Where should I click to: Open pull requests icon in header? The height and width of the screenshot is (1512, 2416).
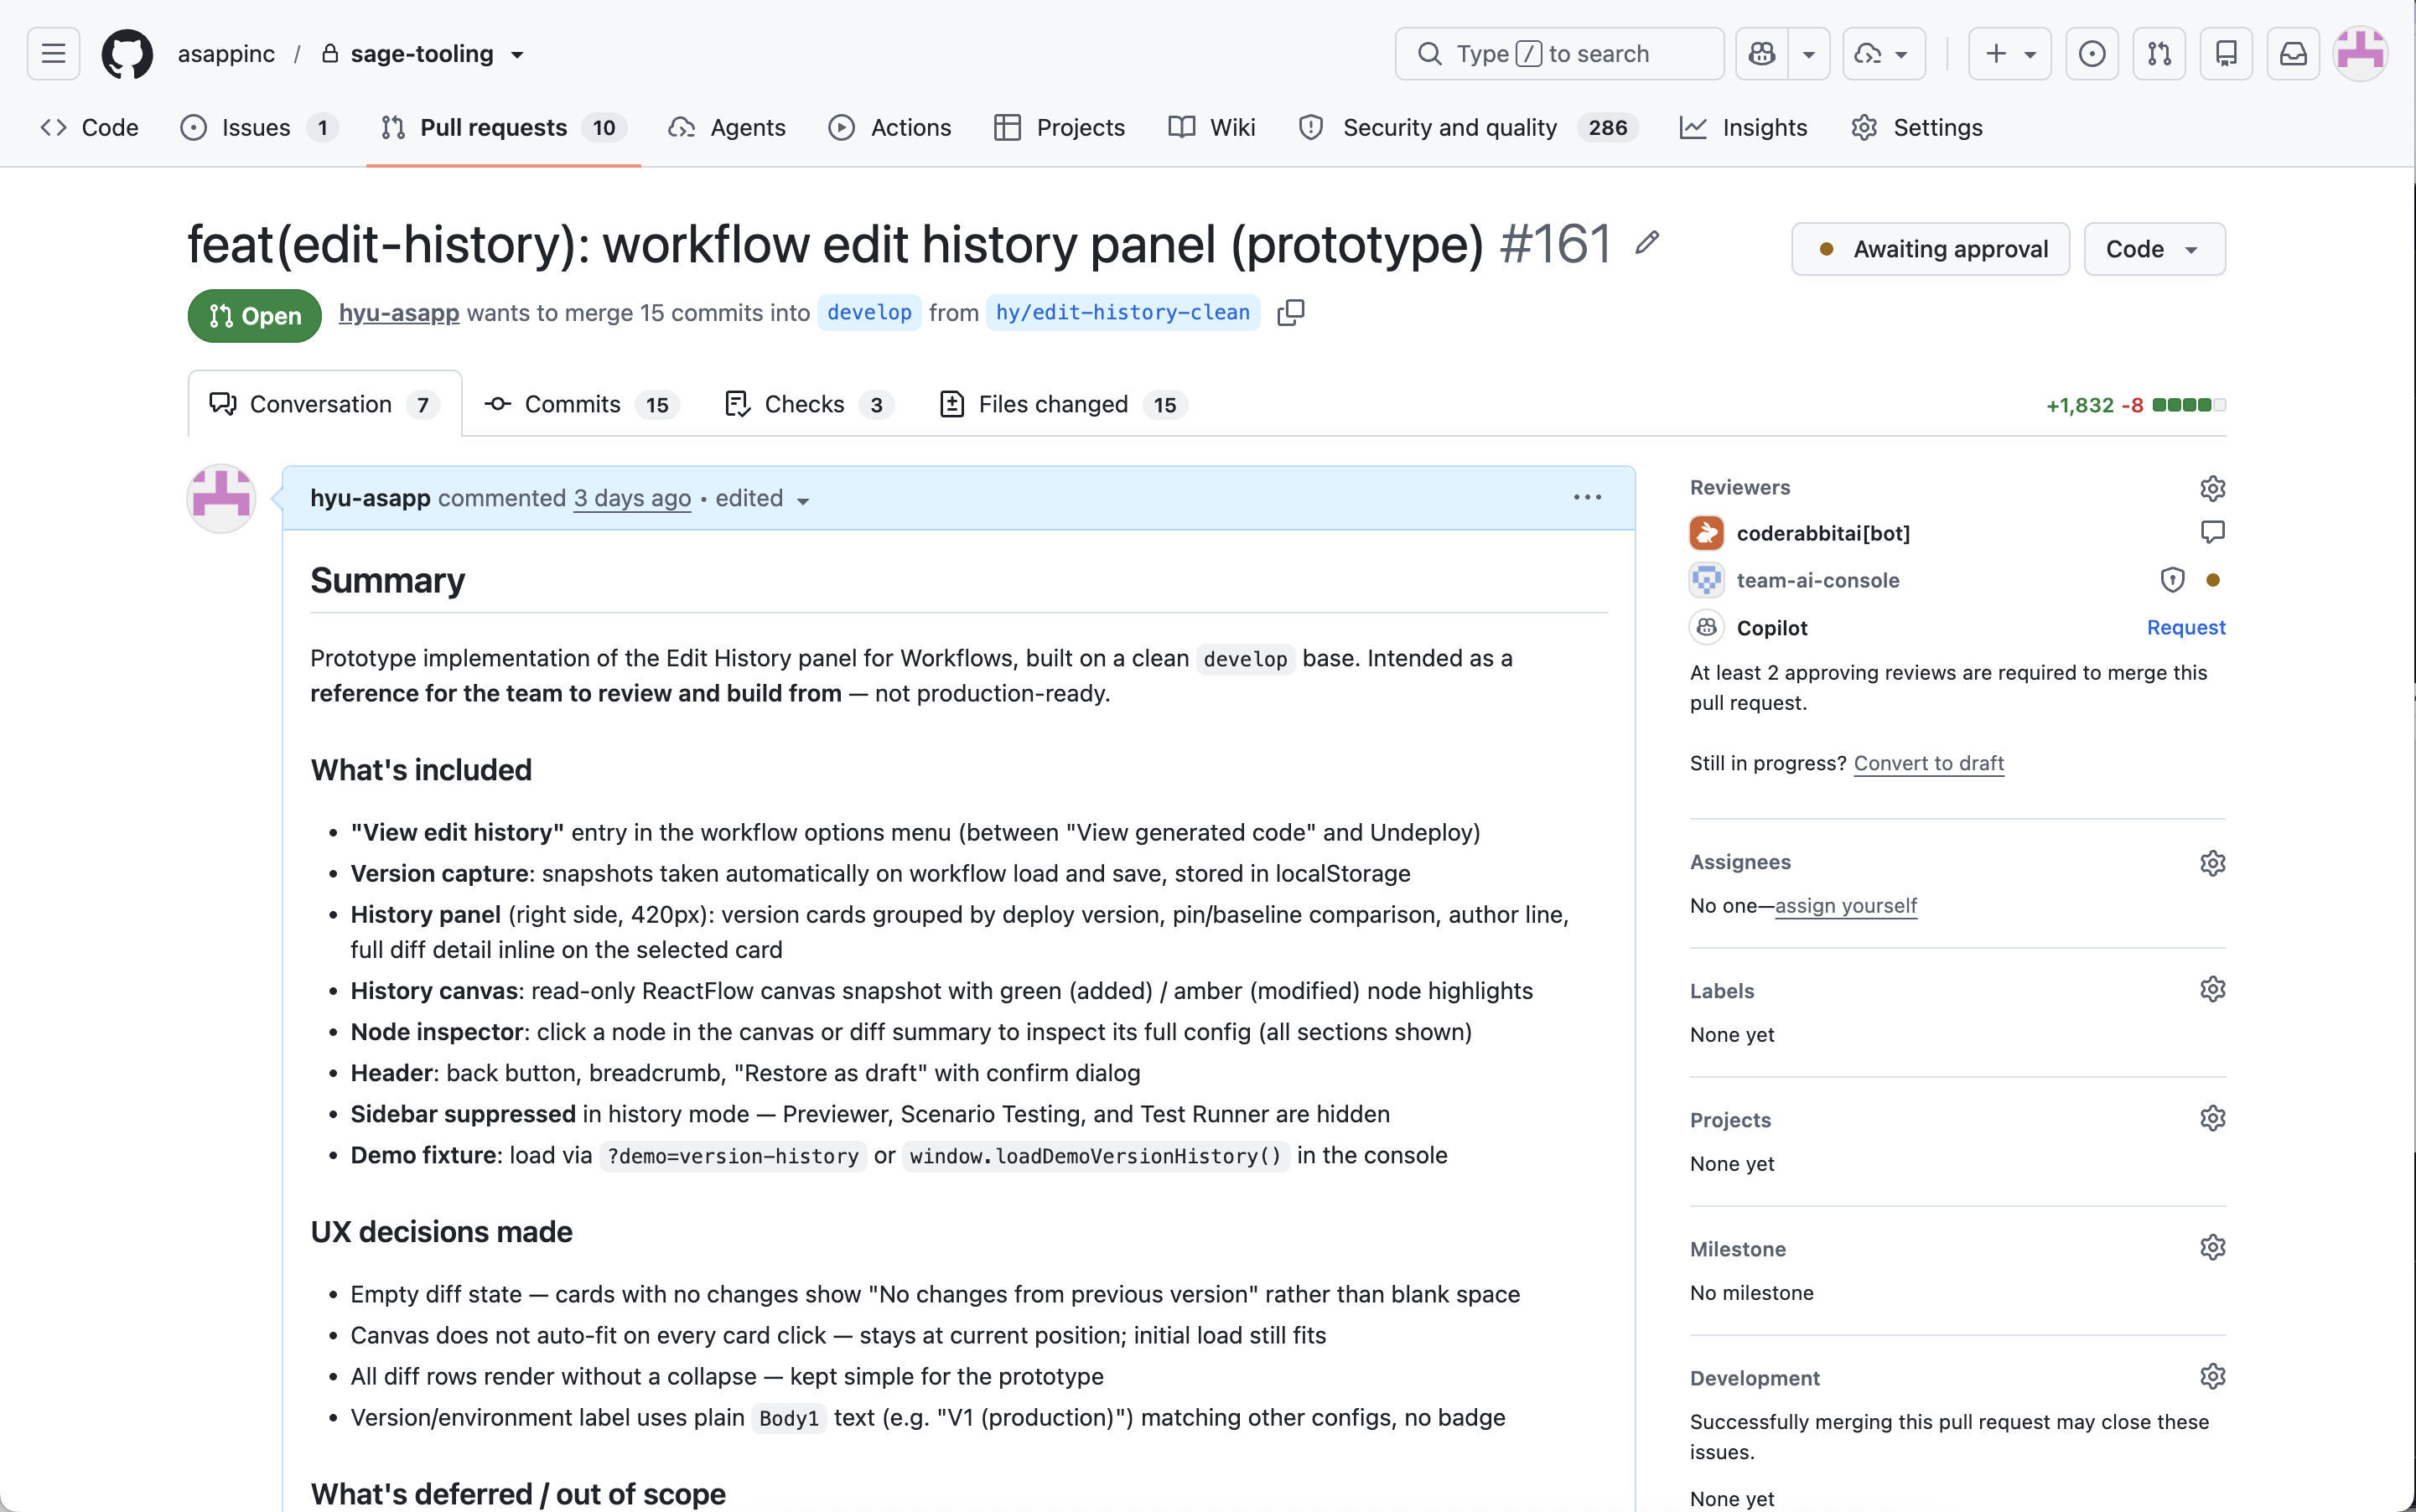click(x=2159, y=54)
